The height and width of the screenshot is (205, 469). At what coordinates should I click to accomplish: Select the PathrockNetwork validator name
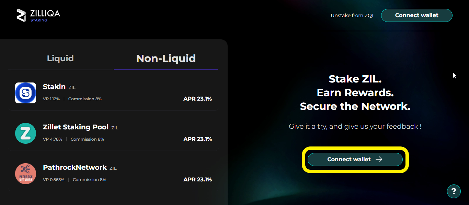coord(75,167)
